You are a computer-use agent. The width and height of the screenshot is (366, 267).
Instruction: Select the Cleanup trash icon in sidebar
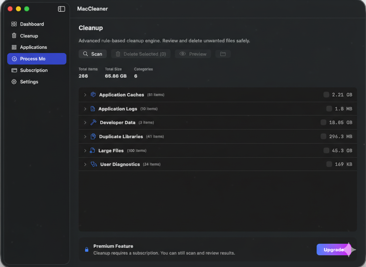tap(14, 36)
